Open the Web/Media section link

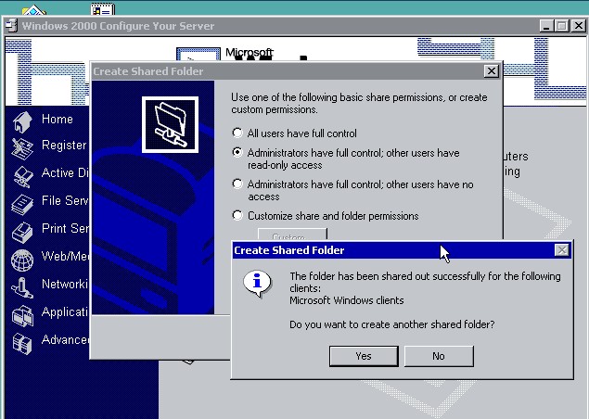click(x=65, y=256)
